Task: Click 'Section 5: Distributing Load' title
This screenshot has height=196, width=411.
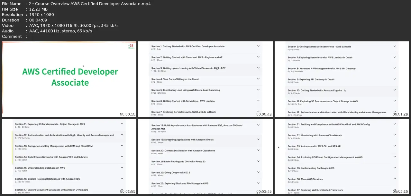Action: [x=186, y=90]
